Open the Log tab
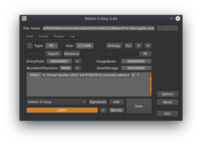 pyautogui.click(x=72, y=36)
